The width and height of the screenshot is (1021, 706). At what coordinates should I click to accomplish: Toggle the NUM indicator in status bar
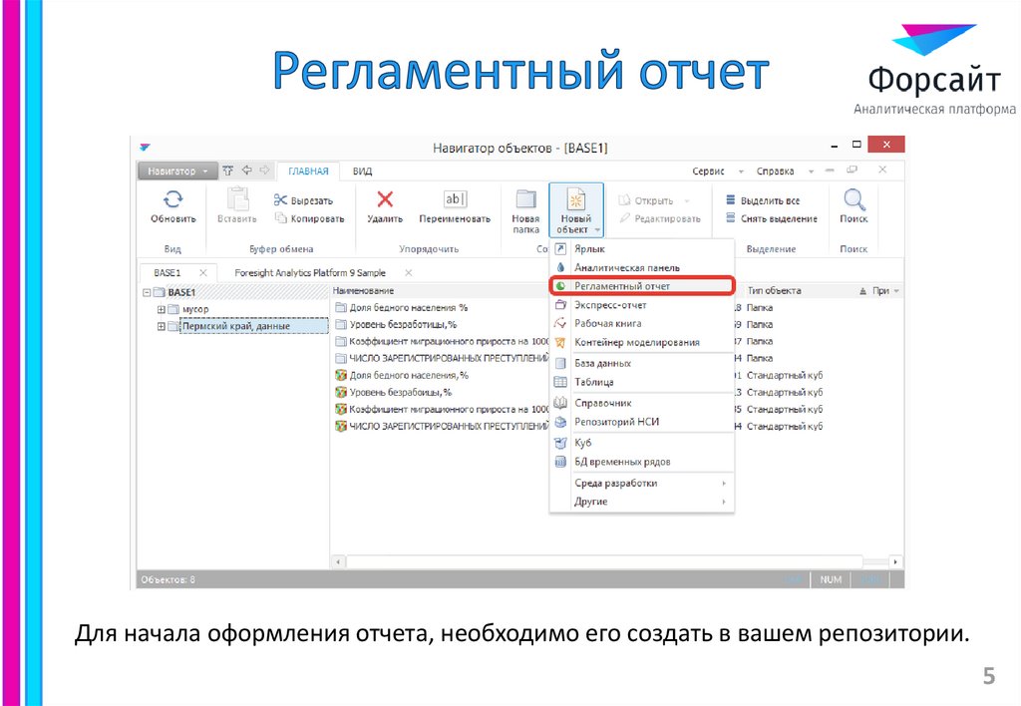click(x=831, y=578)
